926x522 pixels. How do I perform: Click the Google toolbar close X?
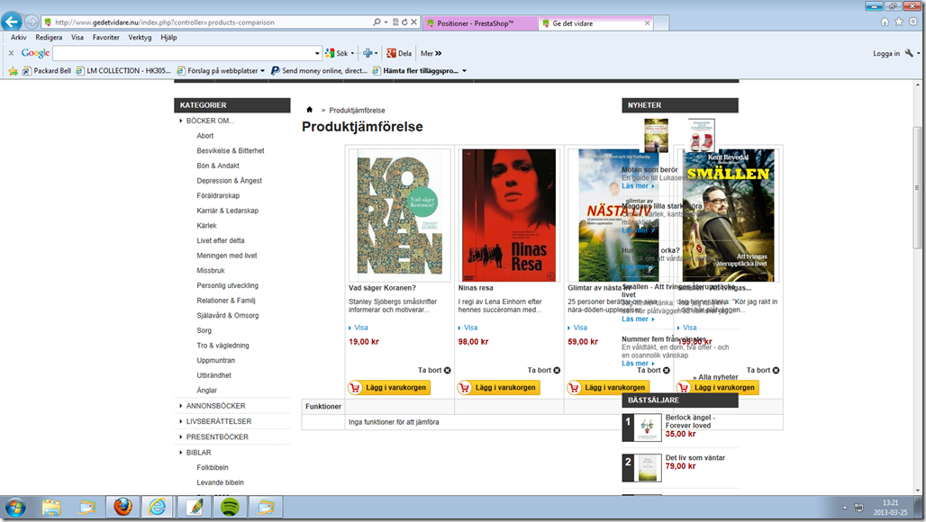point(11,53)
